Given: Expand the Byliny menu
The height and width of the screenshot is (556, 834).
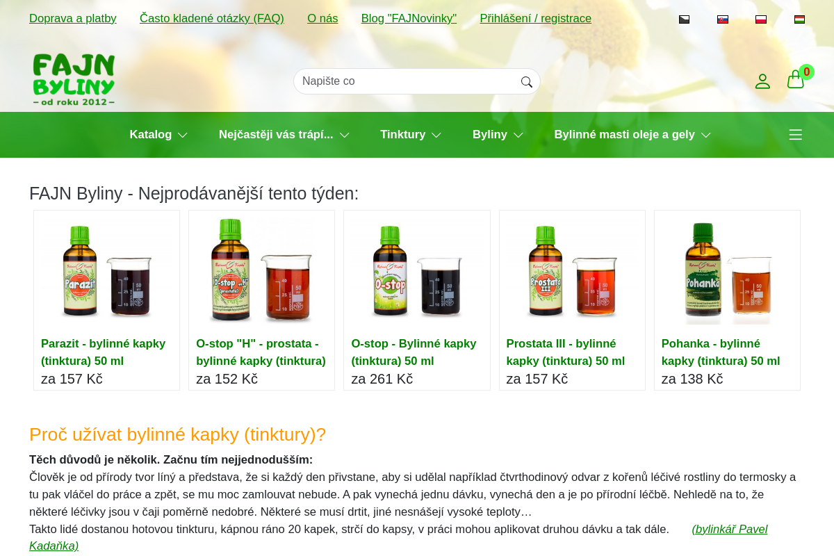Looking at the screenshot, I should tap(498, 135).
